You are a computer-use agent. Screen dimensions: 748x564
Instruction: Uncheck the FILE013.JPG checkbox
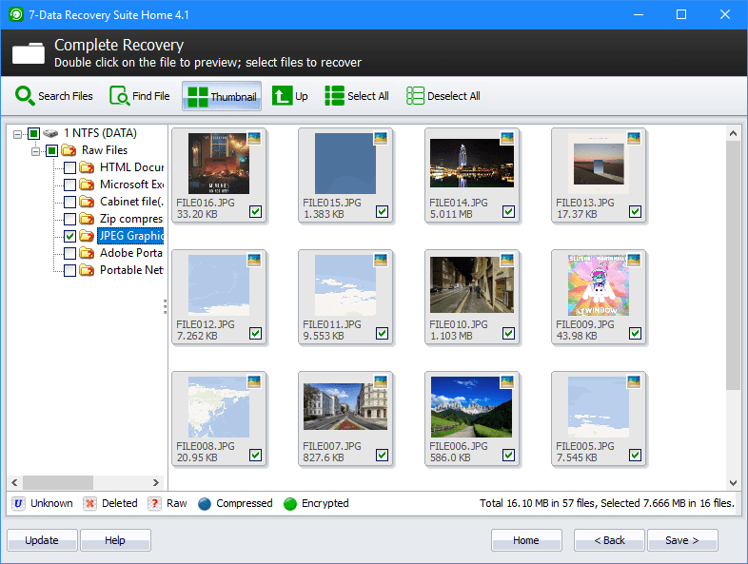tap(635, 211)
